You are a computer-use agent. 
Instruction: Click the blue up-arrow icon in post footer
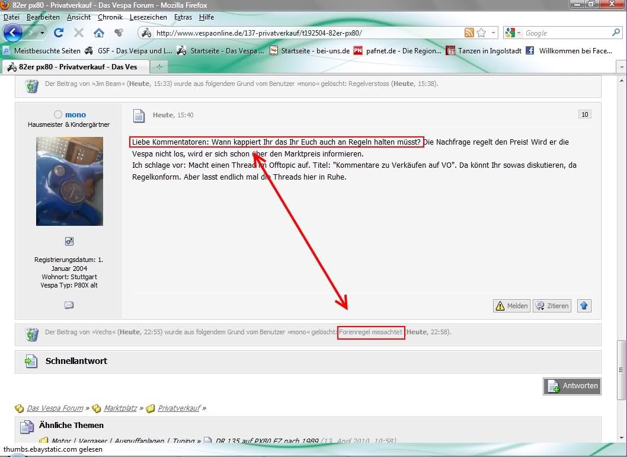(584, 306)
